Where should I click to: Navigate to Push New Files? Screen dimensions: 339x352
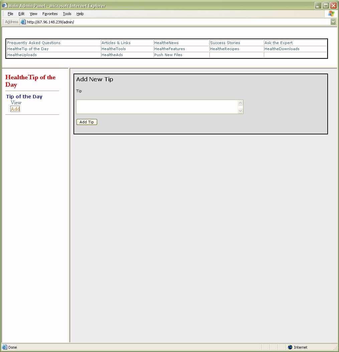click(168, 55)
